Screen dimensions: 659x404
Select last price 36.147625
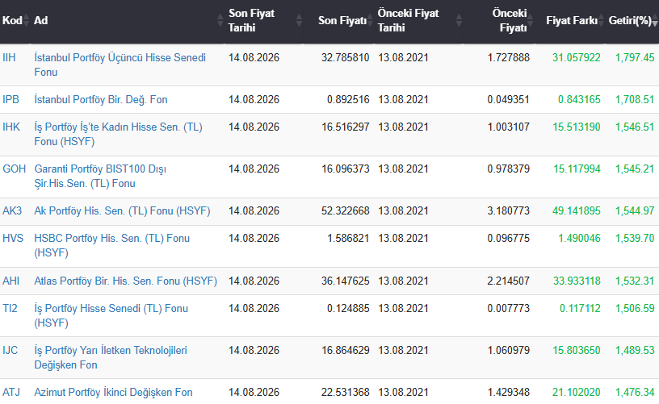tap(345, 281)
